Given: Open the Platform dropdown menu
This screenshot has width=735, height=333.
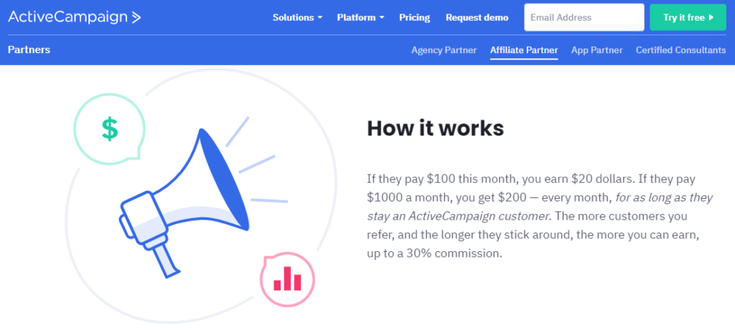Looking at the screenshot, I should point(360,17).
